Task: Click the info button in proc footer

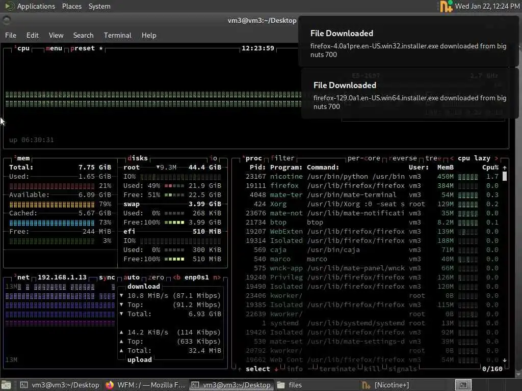Action: 295,369
